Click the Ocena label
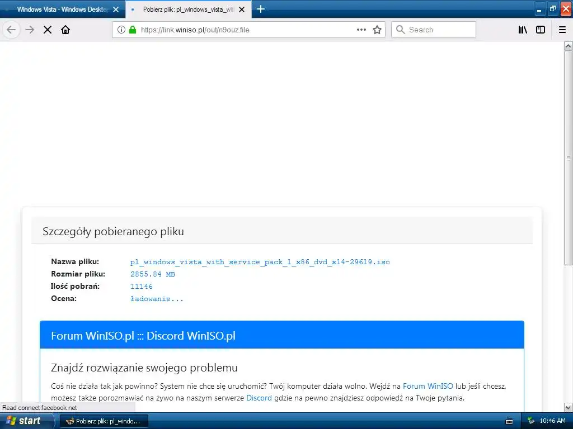Viewport: 573px width, 429px height. click(64, 298)
